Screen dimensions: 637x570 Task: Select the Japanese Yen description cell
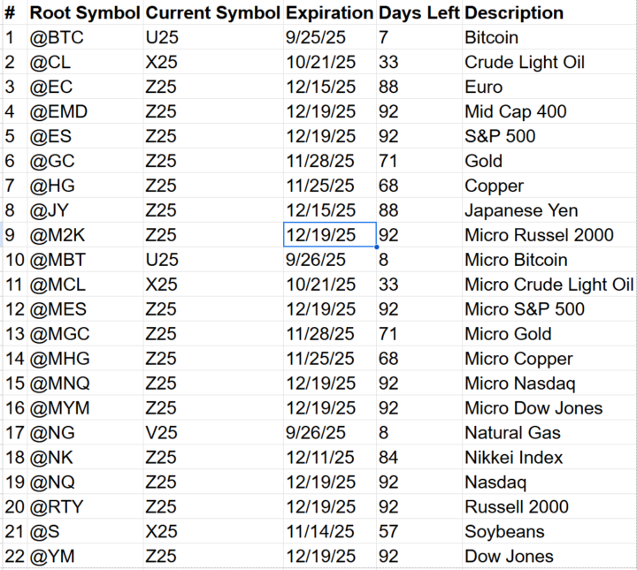pos(549,210)
